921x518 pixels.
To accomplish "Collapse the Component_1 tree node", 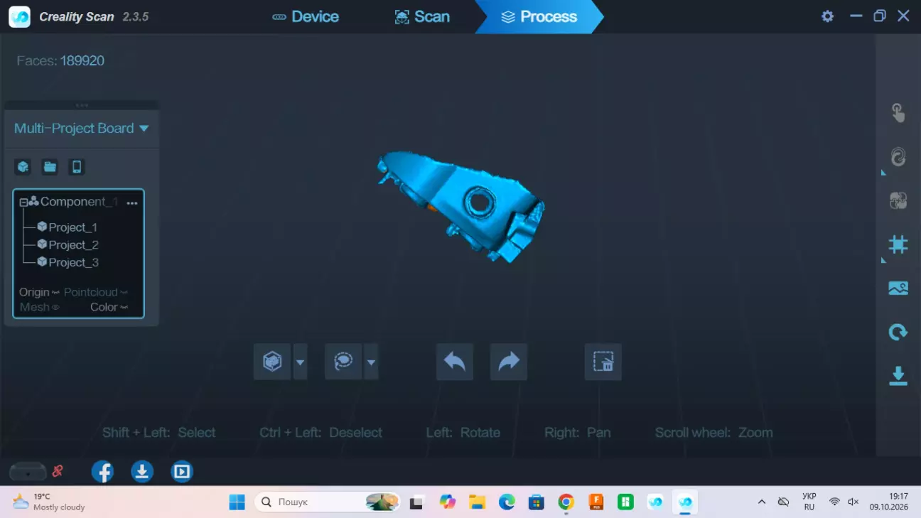I will click(23, 203).
